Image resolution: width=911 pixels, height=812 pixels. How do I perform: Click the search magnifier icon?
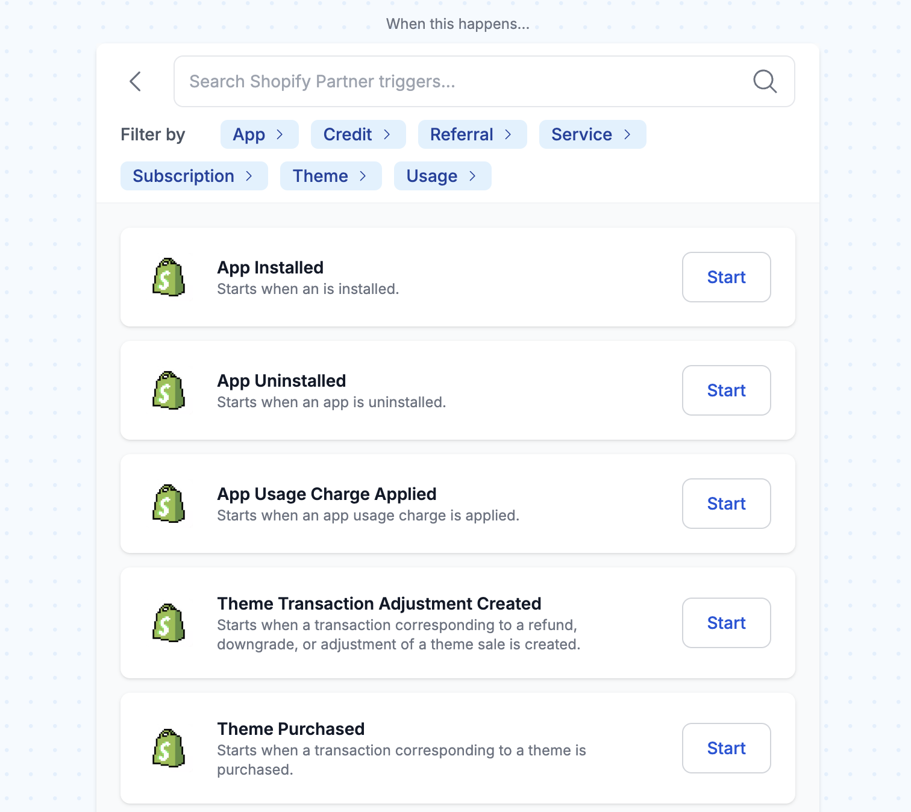pos(765,81)
